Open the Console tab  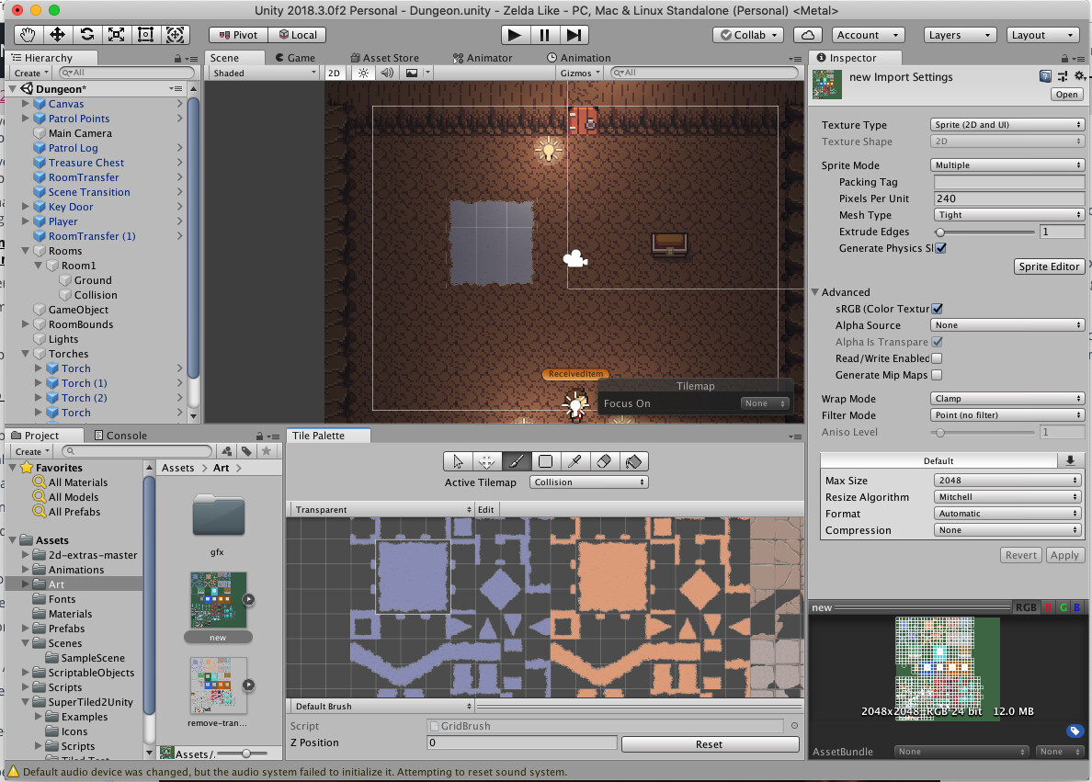click(x=124, y=435)
